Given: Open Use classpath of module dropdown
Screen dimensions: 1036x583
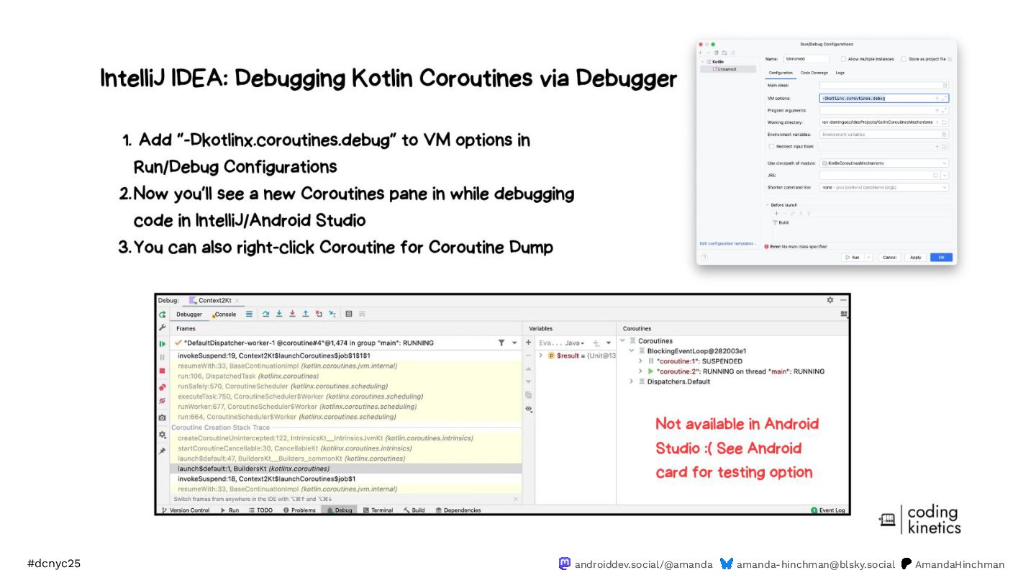Looking at the screenshot, I should click(x=883, y=163).
